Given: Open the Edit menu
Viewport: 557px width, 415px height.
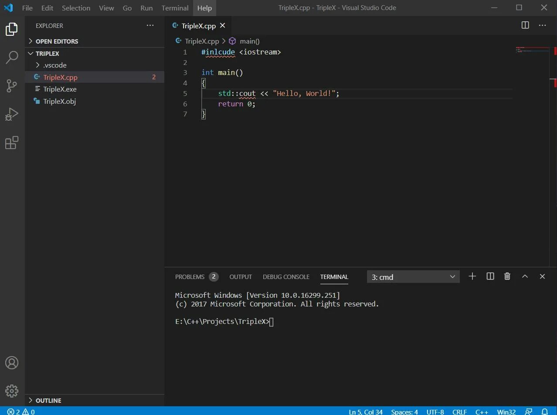Looking at the screenshot, I should pos(47,8).
